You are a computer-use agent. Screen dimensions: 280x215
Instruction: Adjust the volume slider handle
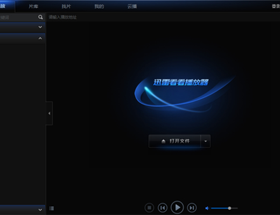point(229,208)
